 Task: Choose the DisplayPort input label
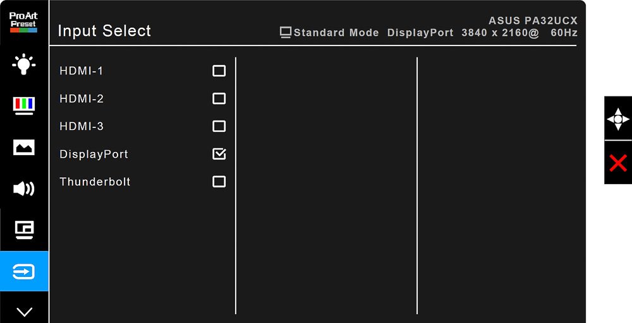point(94,155)
